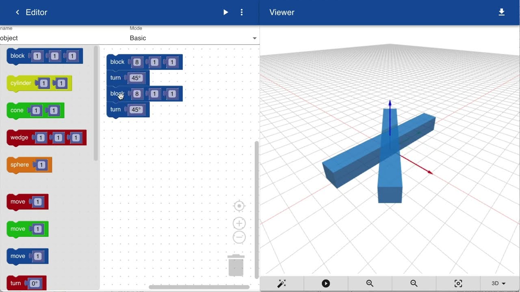Center the workspace with the crosshair icon
The width and height of the screenshot is (520, 292).
[239, 206]
